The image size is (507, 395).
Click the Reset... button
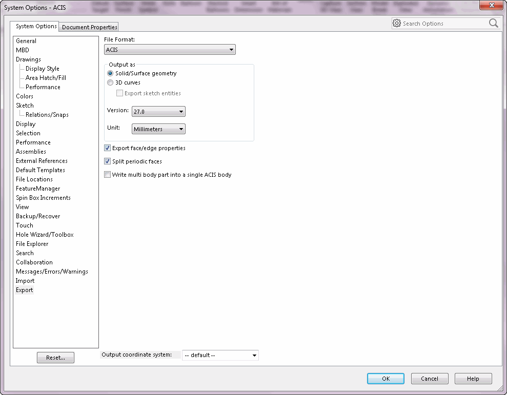tap(55, 358)
